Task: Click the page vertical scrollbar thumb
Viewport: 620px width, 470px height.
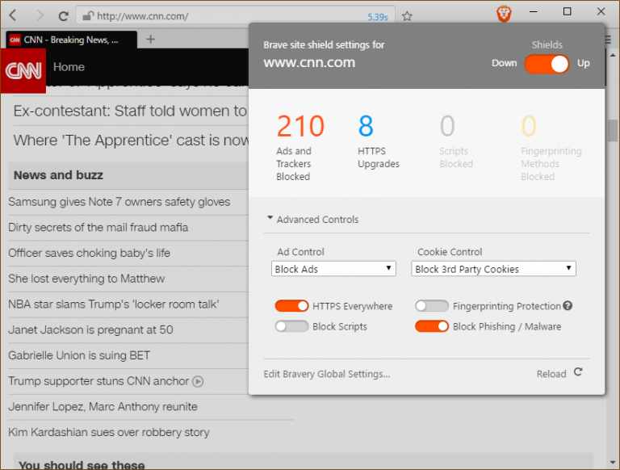Action: click(613, 131)
